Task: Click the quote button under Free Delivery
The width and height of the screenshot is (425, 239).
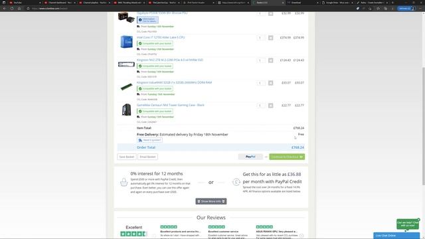Action: [x=149, y=140]
